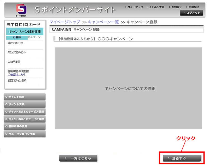Open the 利用規約 terms link
Screen dimensions: 209x165
(194, 7)
